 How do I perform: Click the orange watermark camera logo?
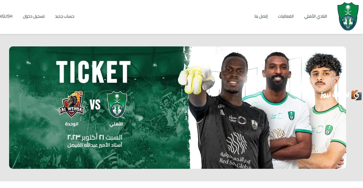point(356,95)
